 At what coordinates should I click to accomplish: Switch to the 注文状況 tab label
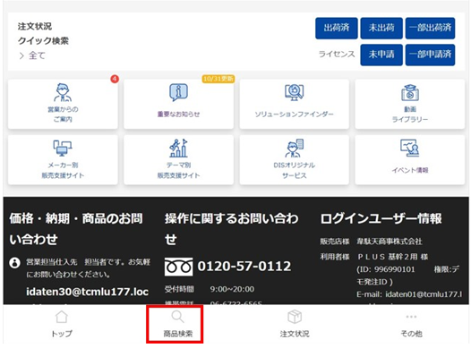(295, 334)
